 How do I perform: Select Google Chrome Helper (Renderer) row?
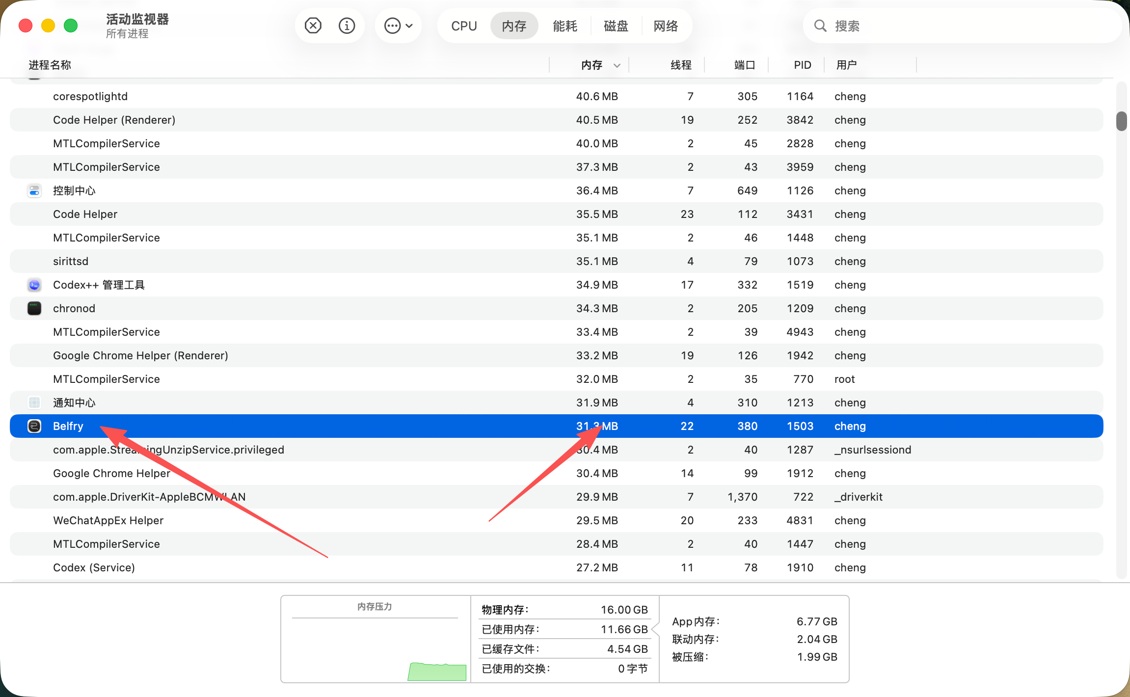tap(557, 355)
